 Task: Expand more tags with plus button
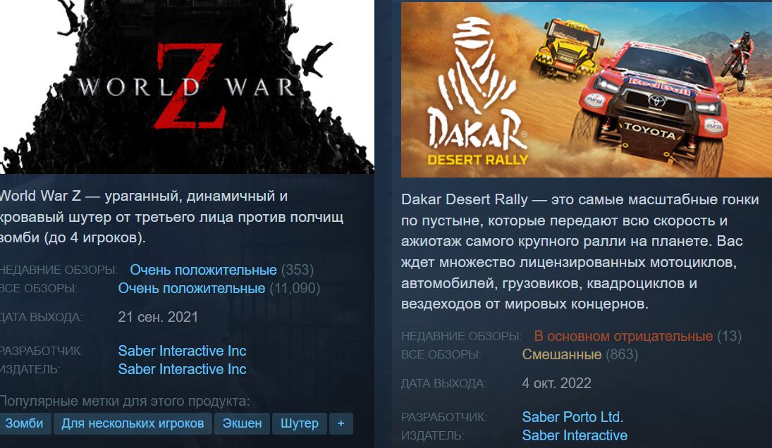pyautogui.click(x=341, y=423)
